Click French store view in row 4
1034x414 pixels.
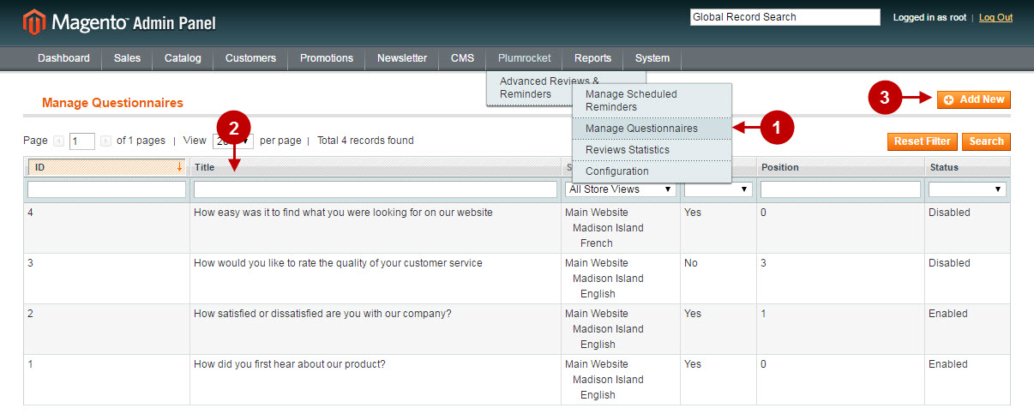(597, 243)
